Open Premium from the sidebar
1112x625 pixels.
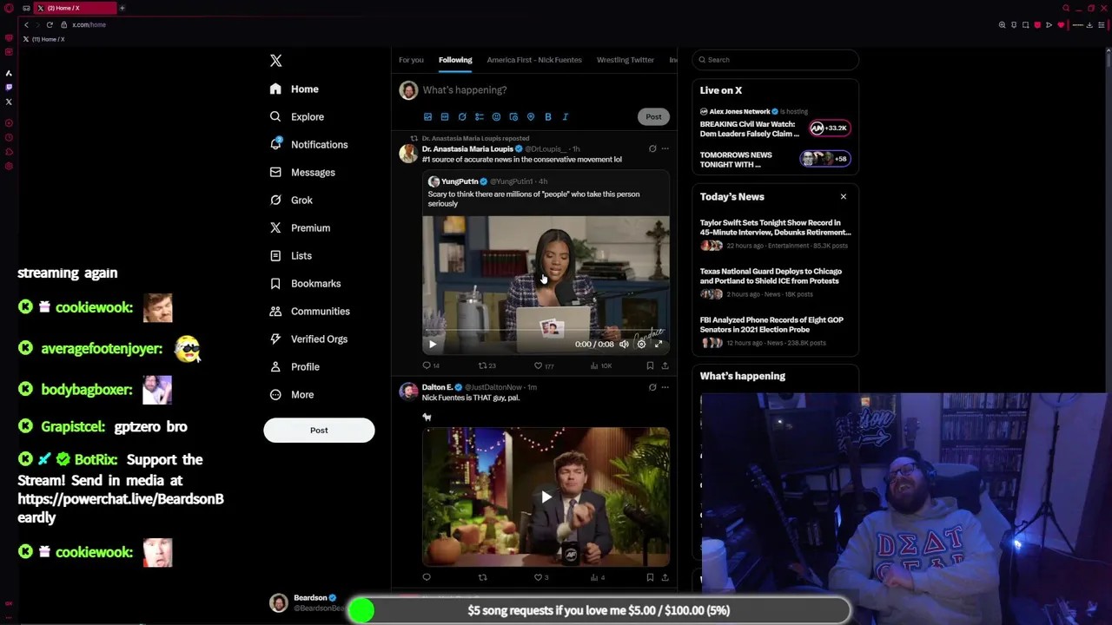[300, 228]
